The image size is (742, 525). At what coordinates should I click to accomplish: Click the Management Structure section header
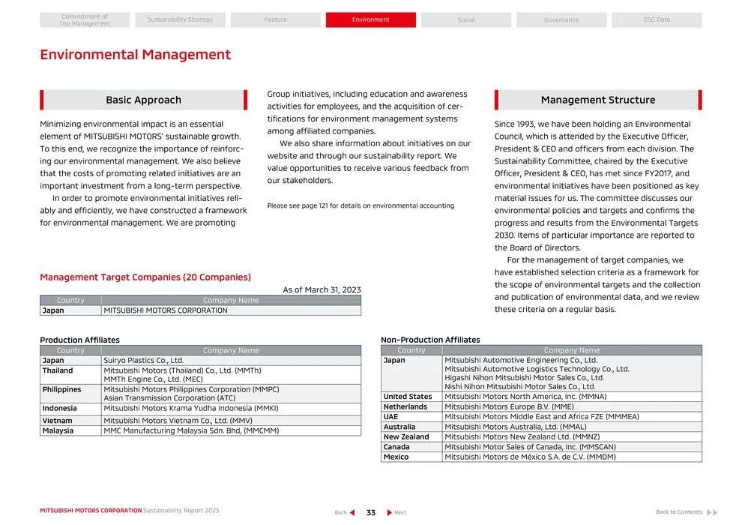(x=597, y=100)
